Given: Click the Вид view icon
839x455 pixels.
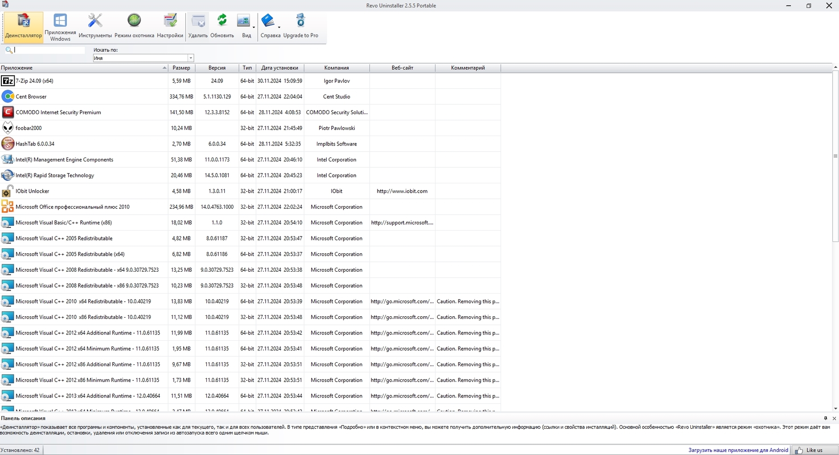Looking at the screenshot, I should (x=244, y=26).
